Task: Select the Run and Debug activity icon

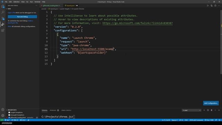Action: click(3, 24)
